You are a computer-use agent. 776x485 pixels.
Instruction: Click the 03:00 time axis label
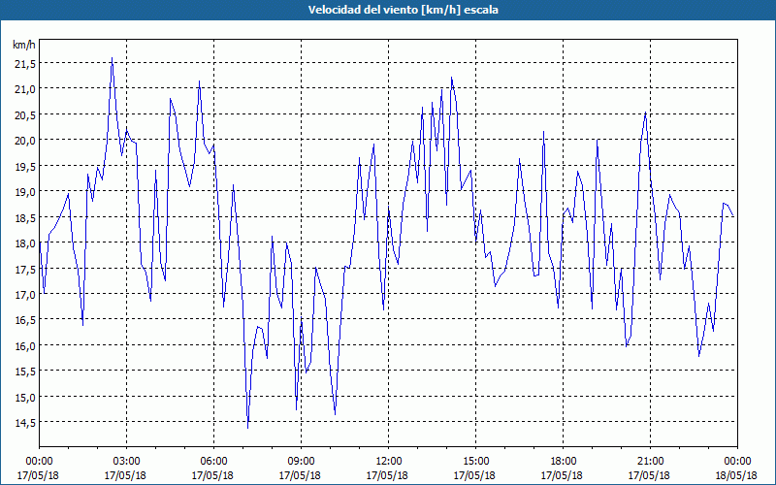click(126, 462)
